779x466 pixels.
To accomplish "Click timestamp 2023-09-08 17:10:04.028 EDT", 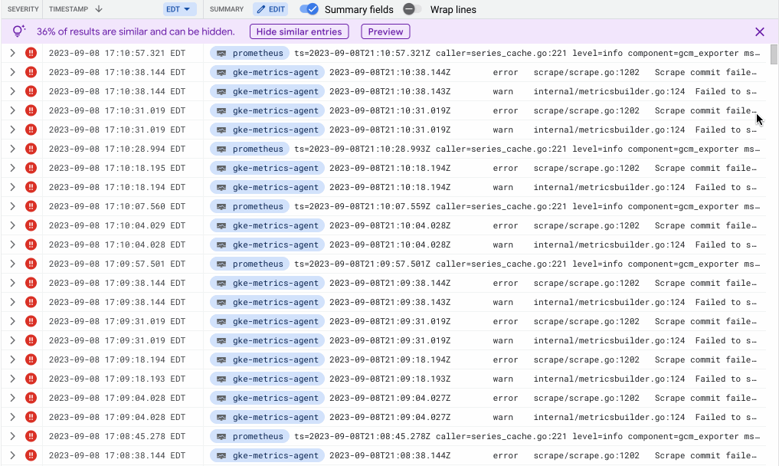I will [x=116, y=244].
